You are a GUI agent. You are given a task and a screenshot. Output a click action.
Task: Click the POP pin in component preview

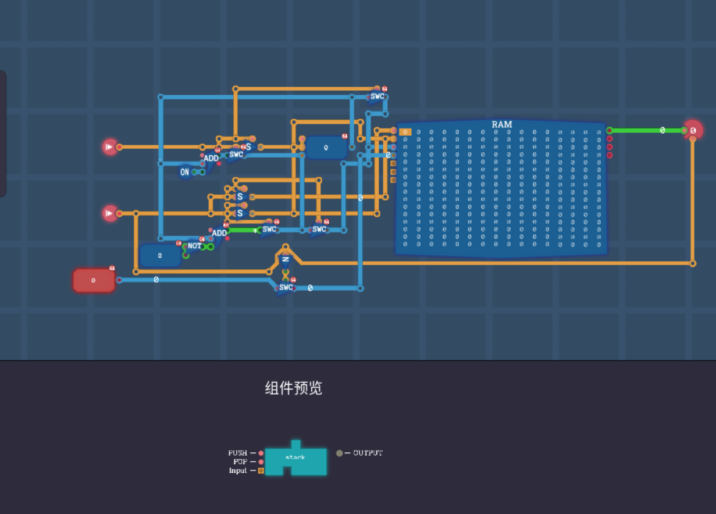point(261,462)
